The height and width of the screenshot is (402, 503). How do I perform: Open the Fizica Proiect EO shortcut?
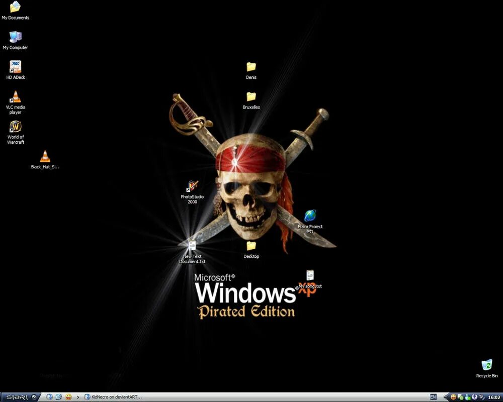coord(310,215)
